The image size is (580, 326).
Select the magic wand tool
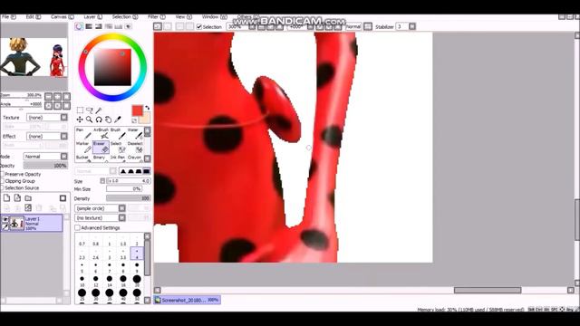click(99, 110)
